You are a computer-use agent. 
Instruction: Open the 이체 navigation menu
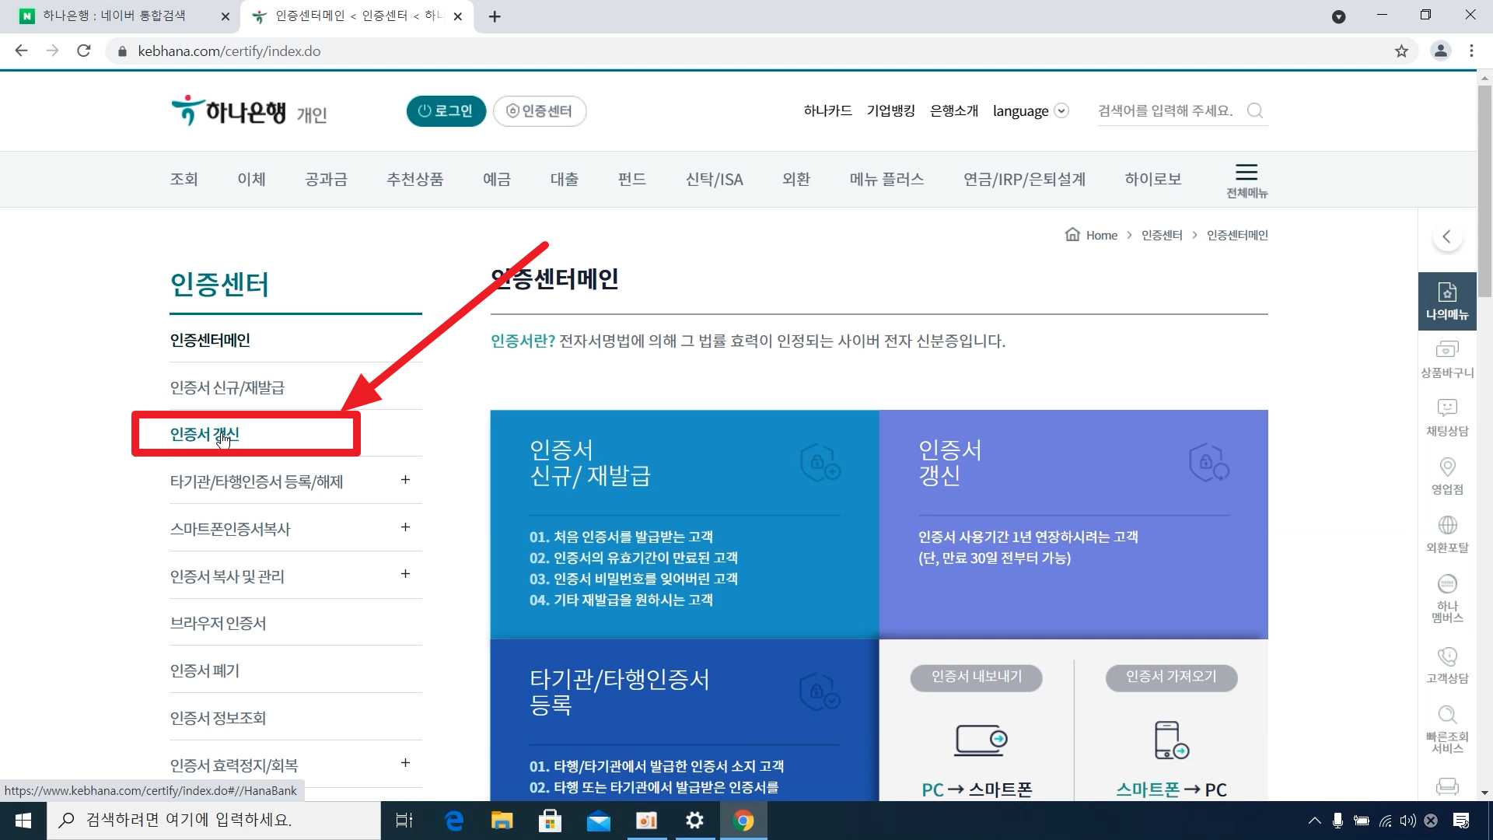click(251, 179)
